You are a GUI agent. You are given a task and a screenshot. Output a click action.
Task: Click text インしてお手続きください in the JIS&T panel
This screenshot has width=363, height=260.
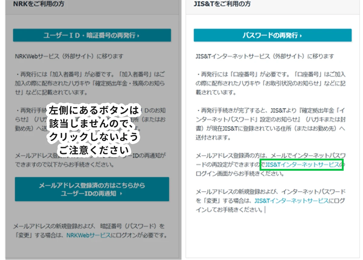click(x=230, y=209)
